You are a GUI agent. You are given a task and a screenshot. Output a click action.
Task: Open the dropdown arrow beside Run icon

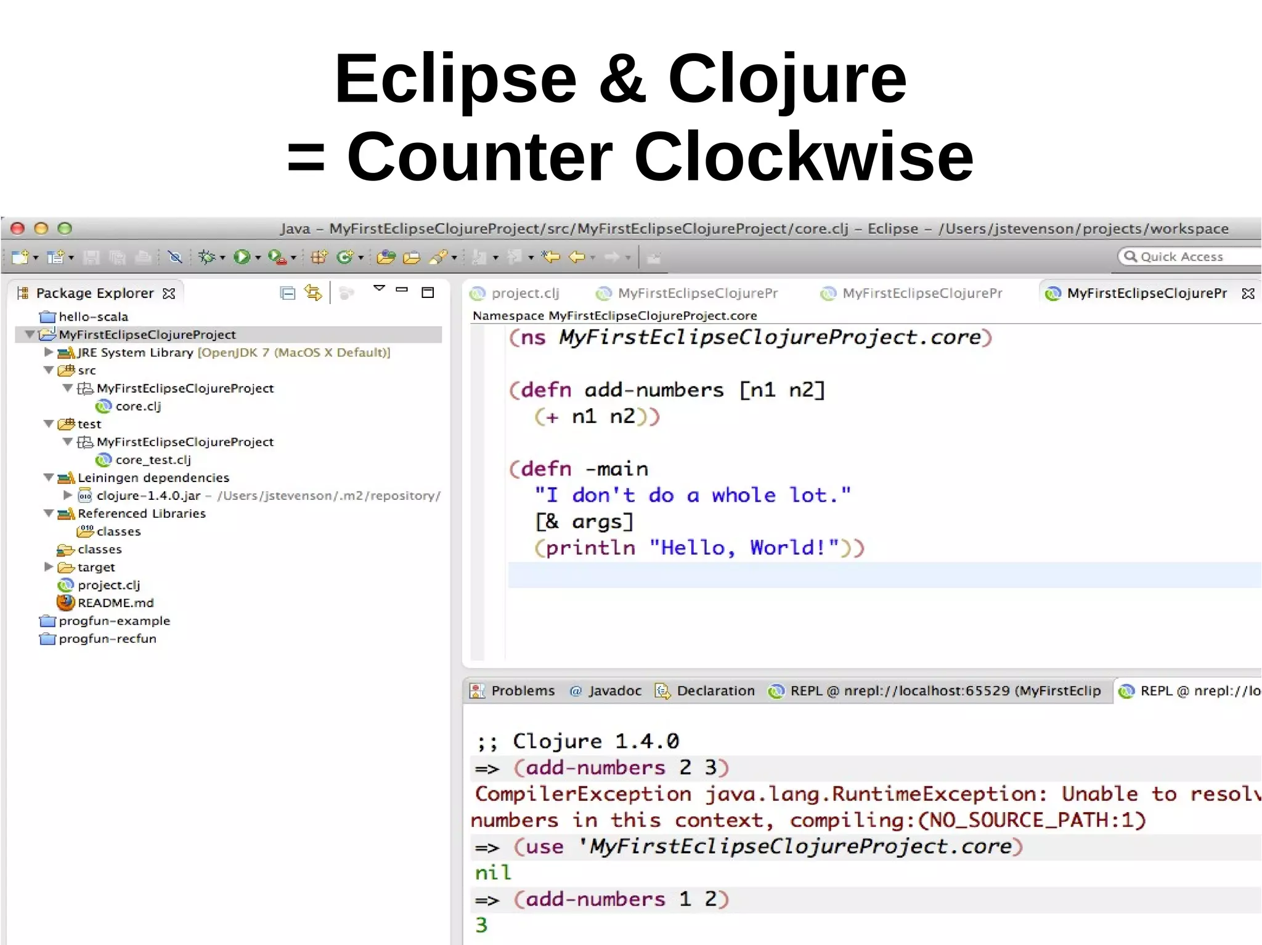(258, 258)
